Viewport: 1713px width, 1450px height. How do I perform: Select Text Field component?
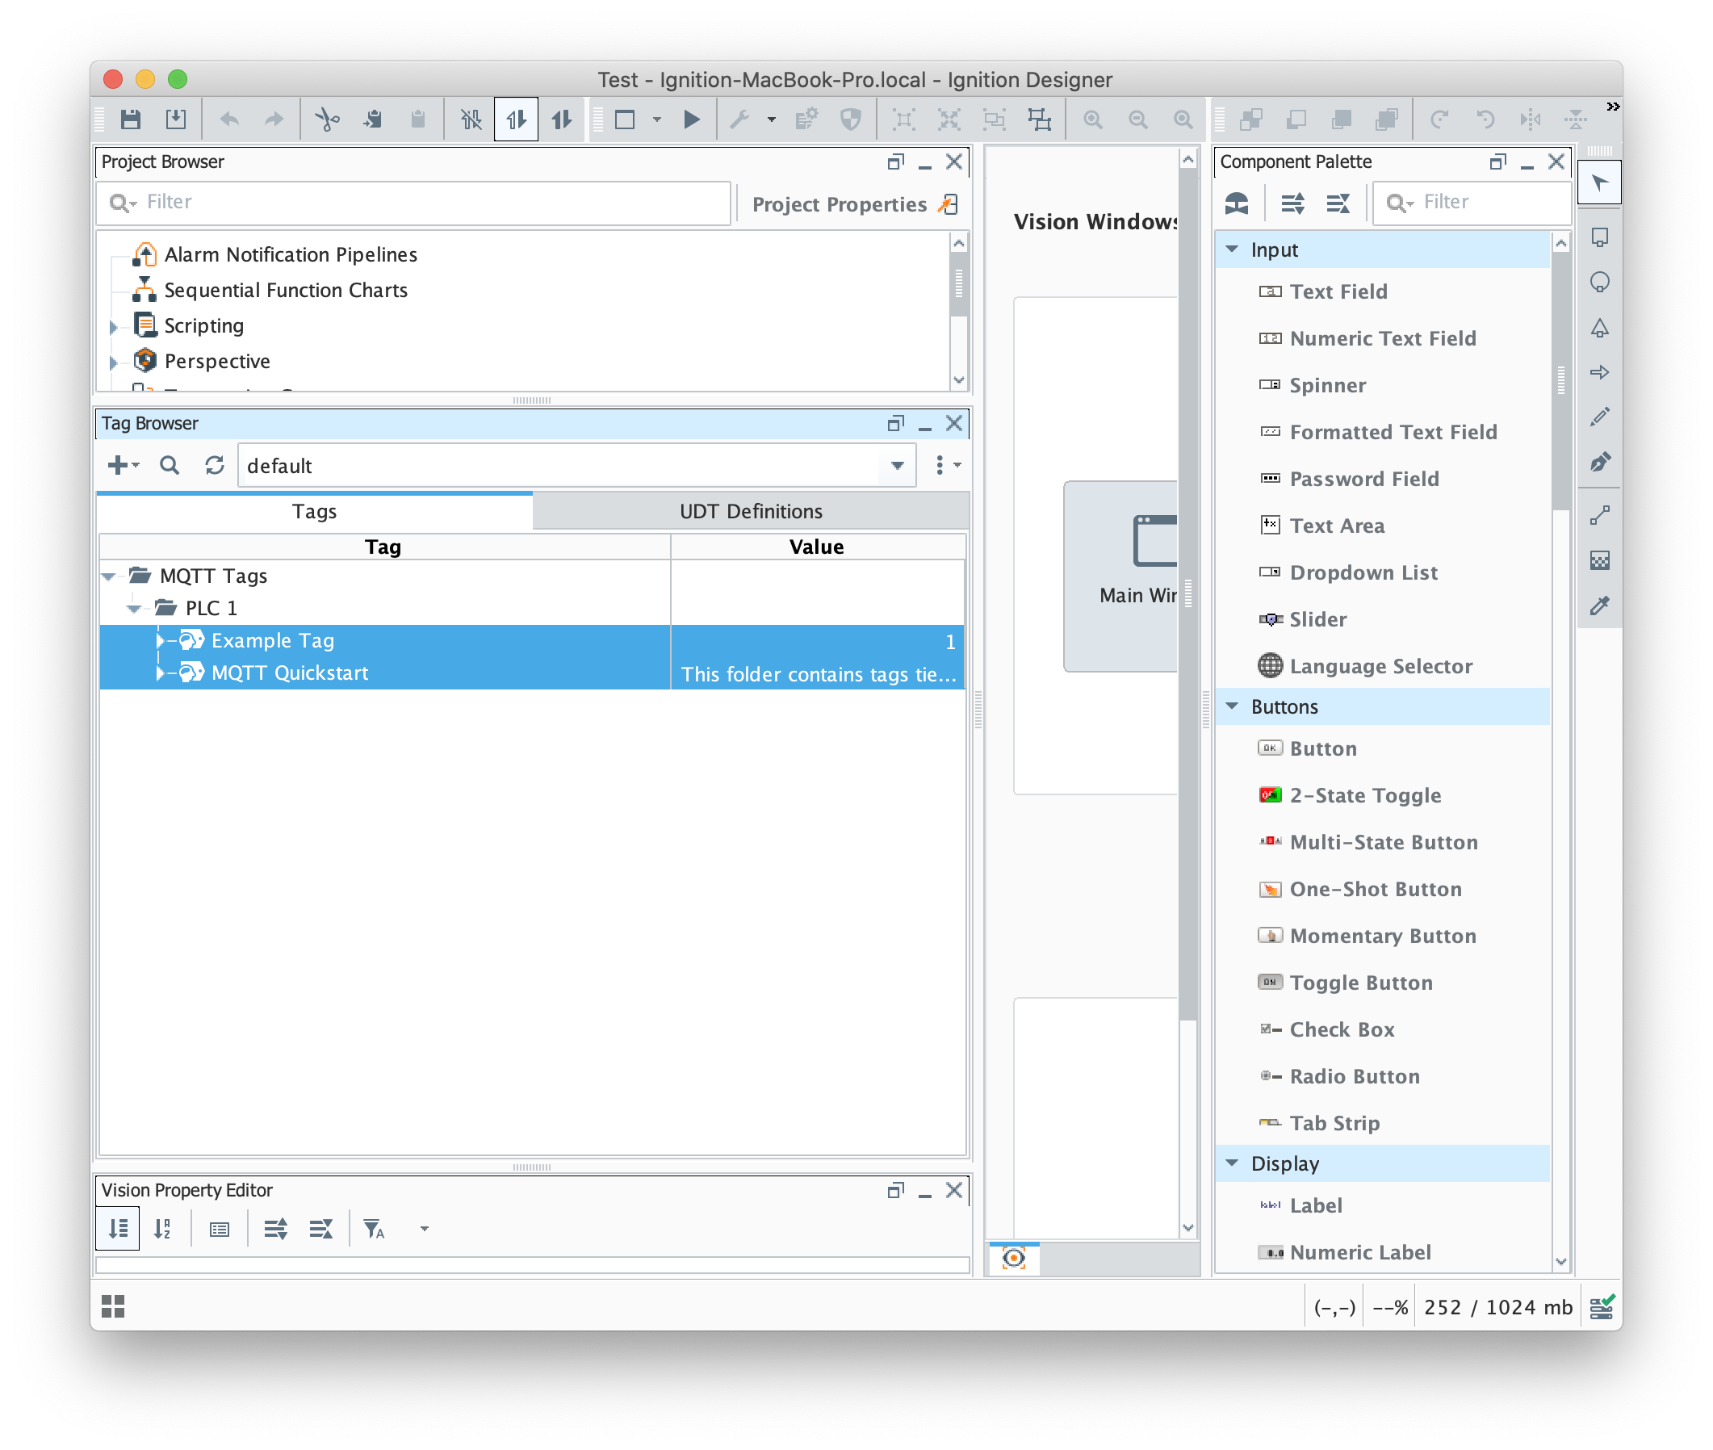tap(1321, 291)
